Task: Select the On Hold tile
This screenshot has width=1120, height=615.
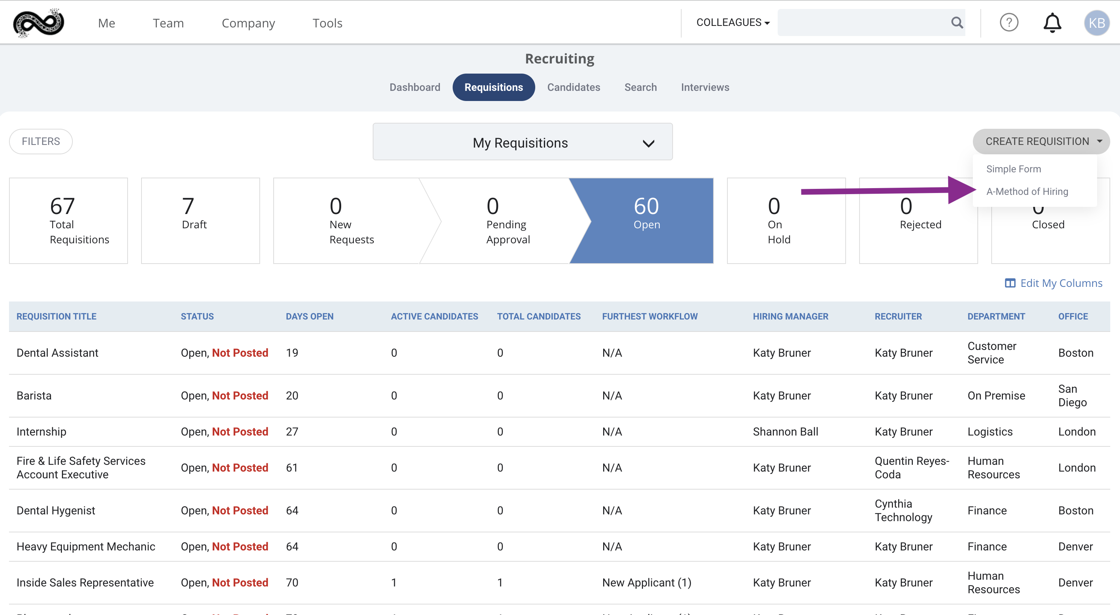Action: 786,220
